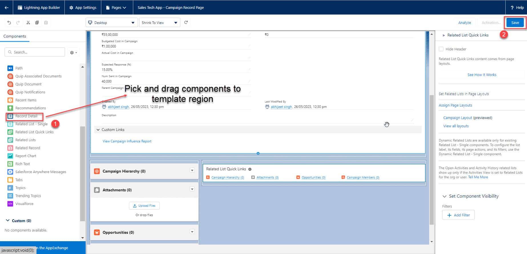Click the cut scissors icon
The width and height of the screenshot is (527, 254).
pyautogui.click(x=28, y=22)
